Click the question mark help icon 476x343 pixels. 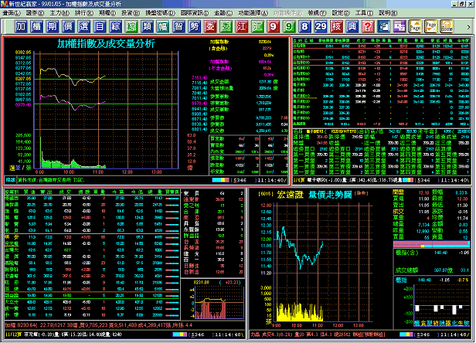366,27
